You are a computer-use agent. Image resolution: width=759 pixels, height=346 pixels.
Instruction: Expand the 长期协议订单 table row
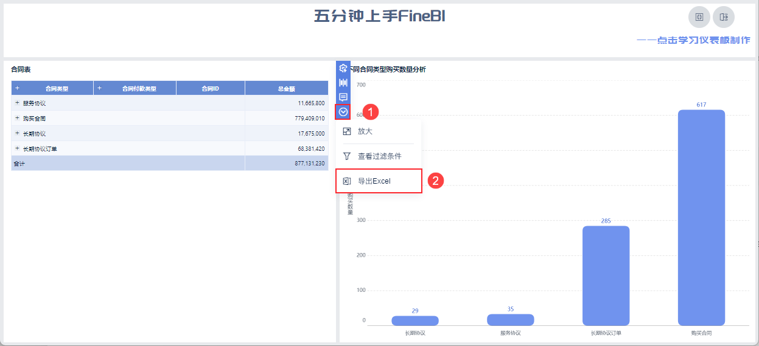point(17,148)
